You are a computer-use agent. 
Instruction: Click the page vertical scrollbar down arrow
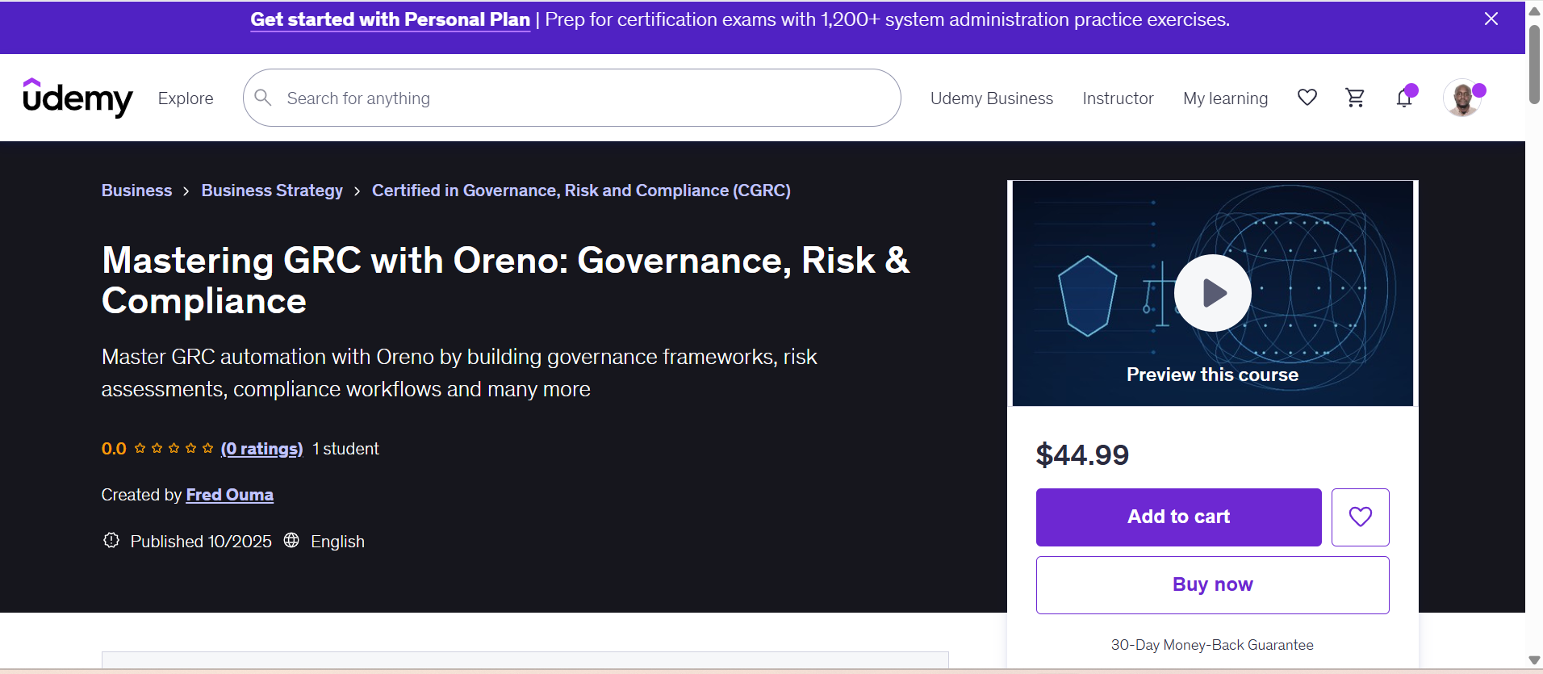tap(1534, 661)
